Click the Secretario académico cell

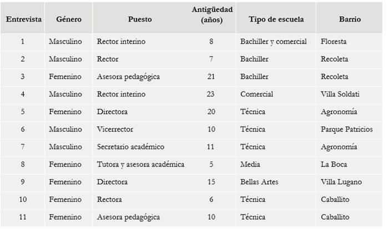click(x=130, y=147)
